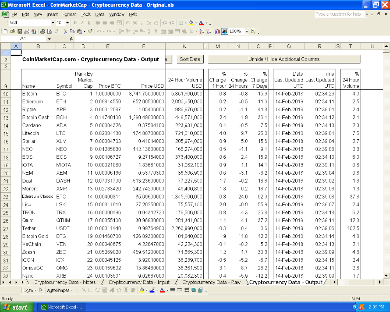Viewport: 390px width, 312px height.
Task: Apply currency style format
Action: 128,23
